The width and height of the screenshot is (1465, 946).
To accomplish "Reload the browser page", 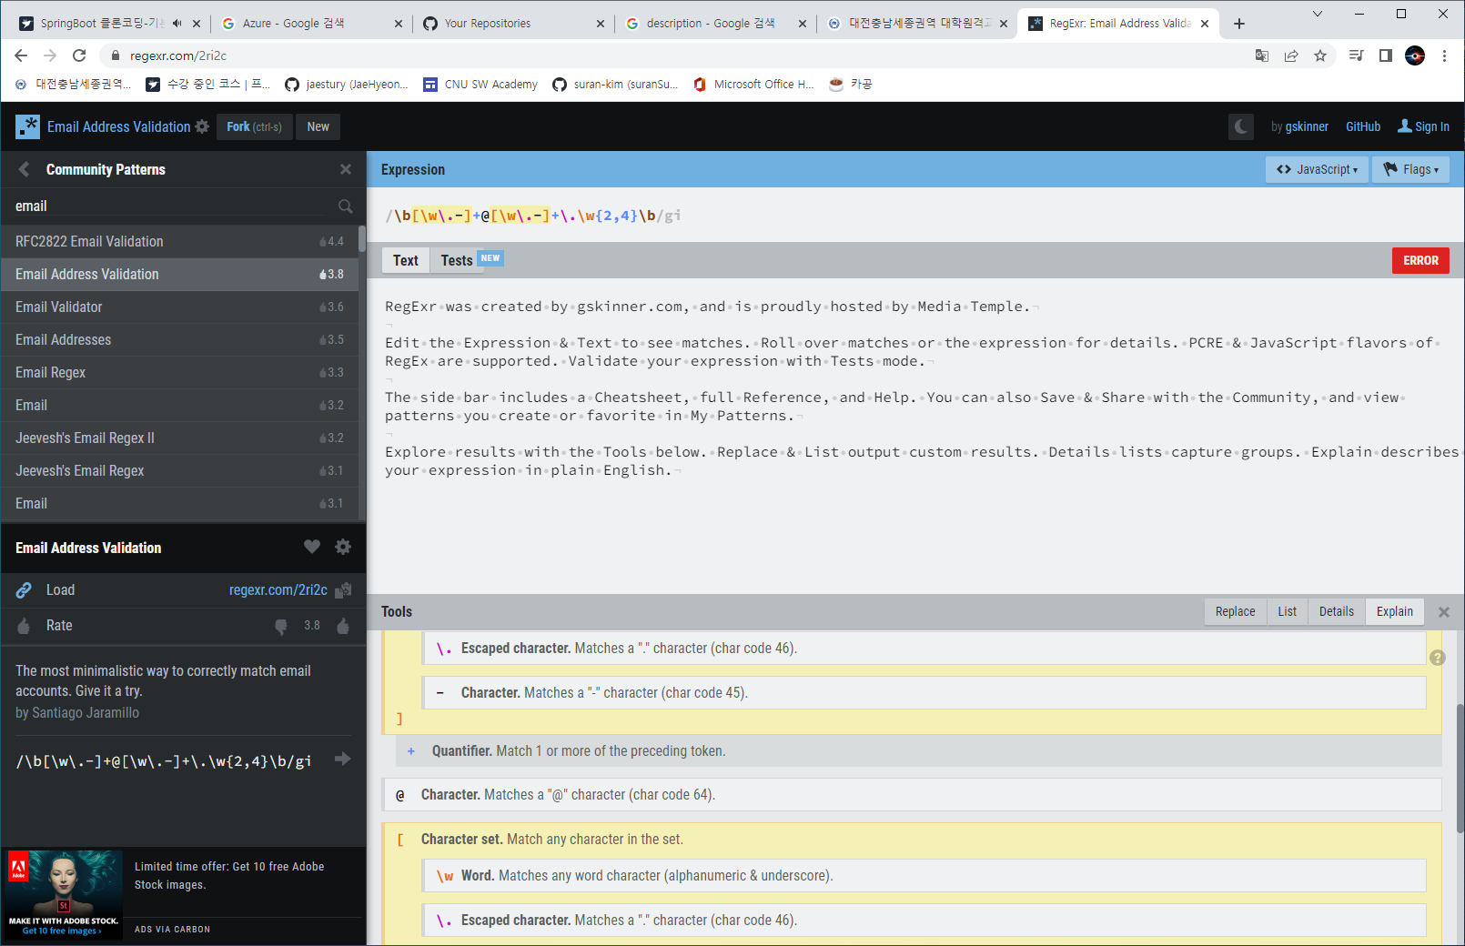I will click(79, 55).
